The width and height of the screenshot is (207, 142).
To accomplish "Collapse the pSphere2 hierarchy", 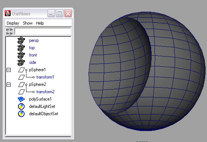I will coord(8,84).
